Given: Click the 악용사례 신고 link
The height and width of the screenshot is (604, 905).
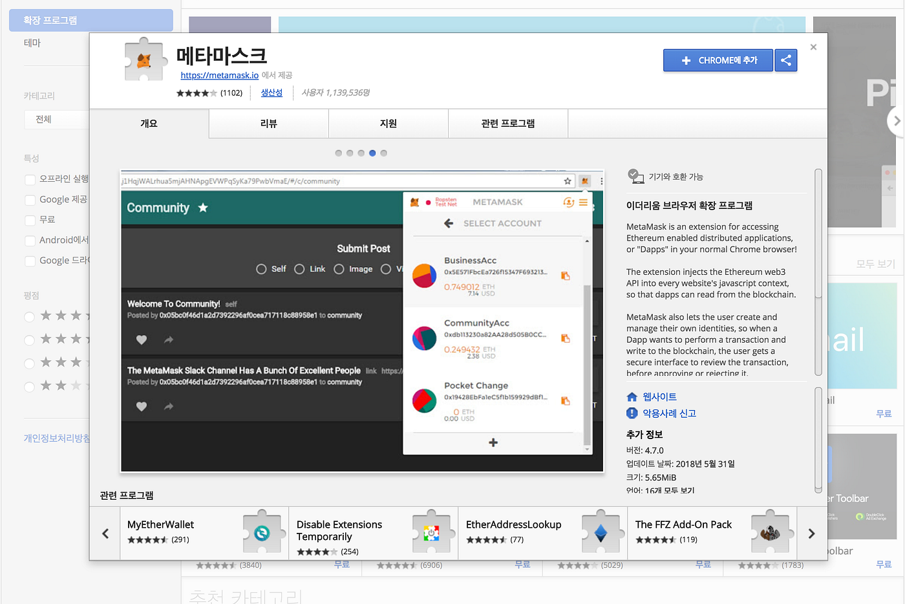Looking at the screenshot, I should point(669,413).
